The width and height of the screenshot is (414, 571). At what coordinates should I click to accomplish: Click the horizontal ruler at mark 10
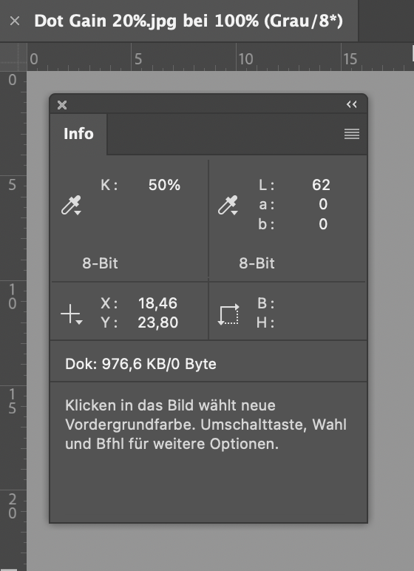click(x=245, y=59)
